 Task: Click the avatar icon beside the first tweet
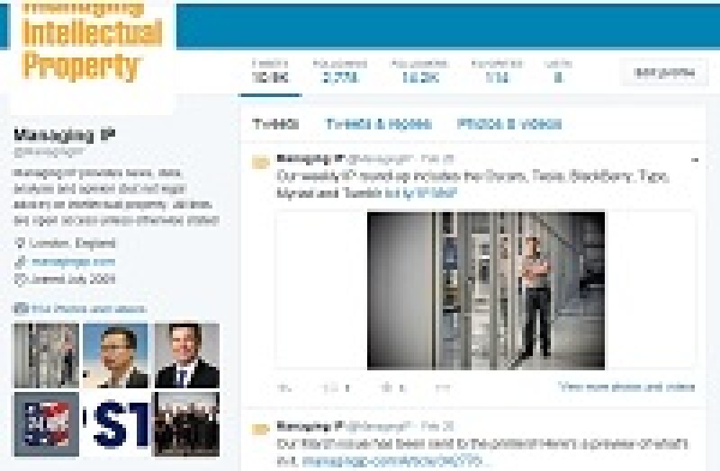260,163
